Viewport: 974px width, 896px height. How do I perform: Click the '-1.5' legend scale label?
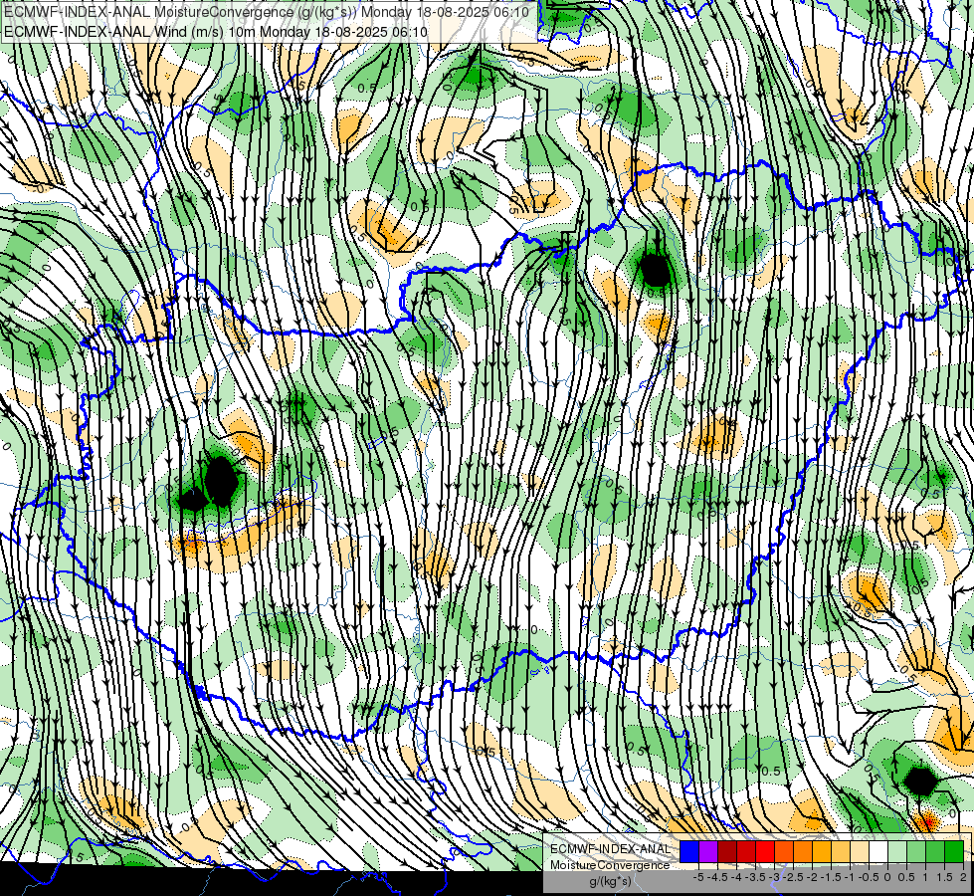point(831,877)
